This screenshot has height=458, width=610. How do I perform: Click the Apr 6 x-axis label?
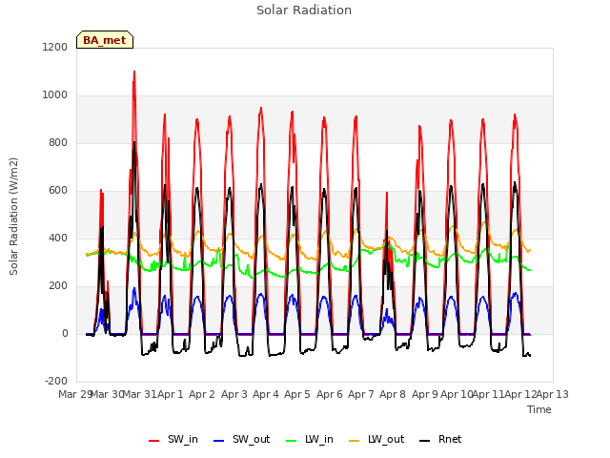pyautogui.click(x=330, y=394)
